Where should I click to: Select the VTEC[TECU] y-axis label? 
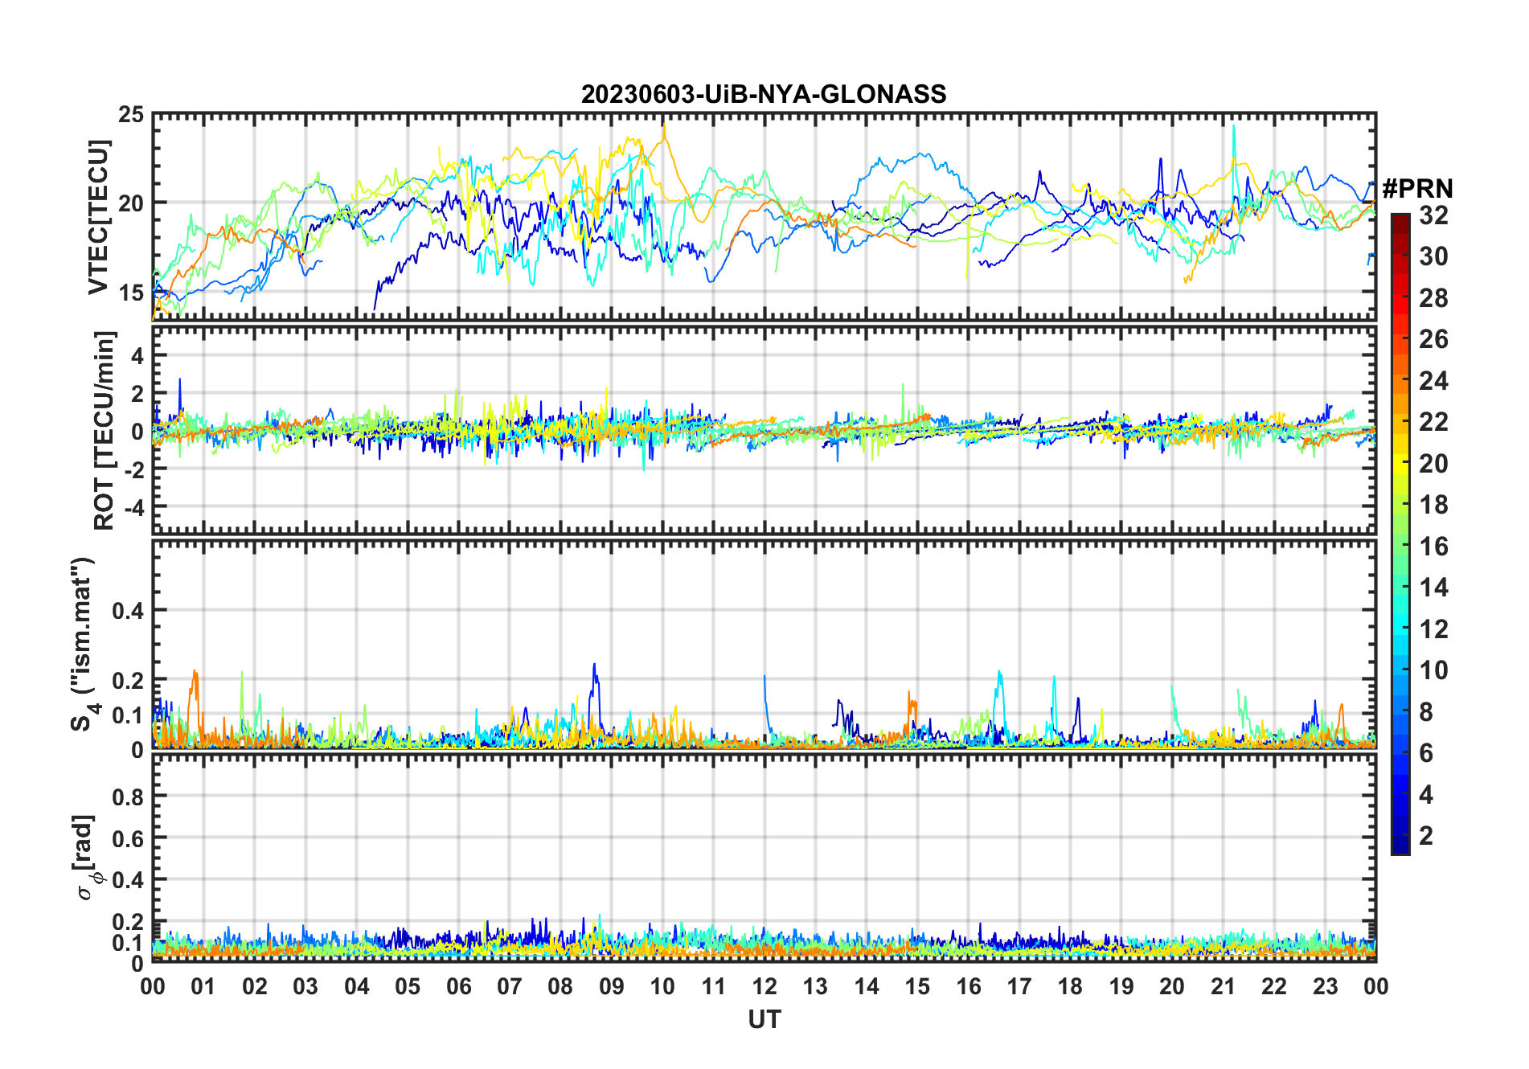(98, 218)
